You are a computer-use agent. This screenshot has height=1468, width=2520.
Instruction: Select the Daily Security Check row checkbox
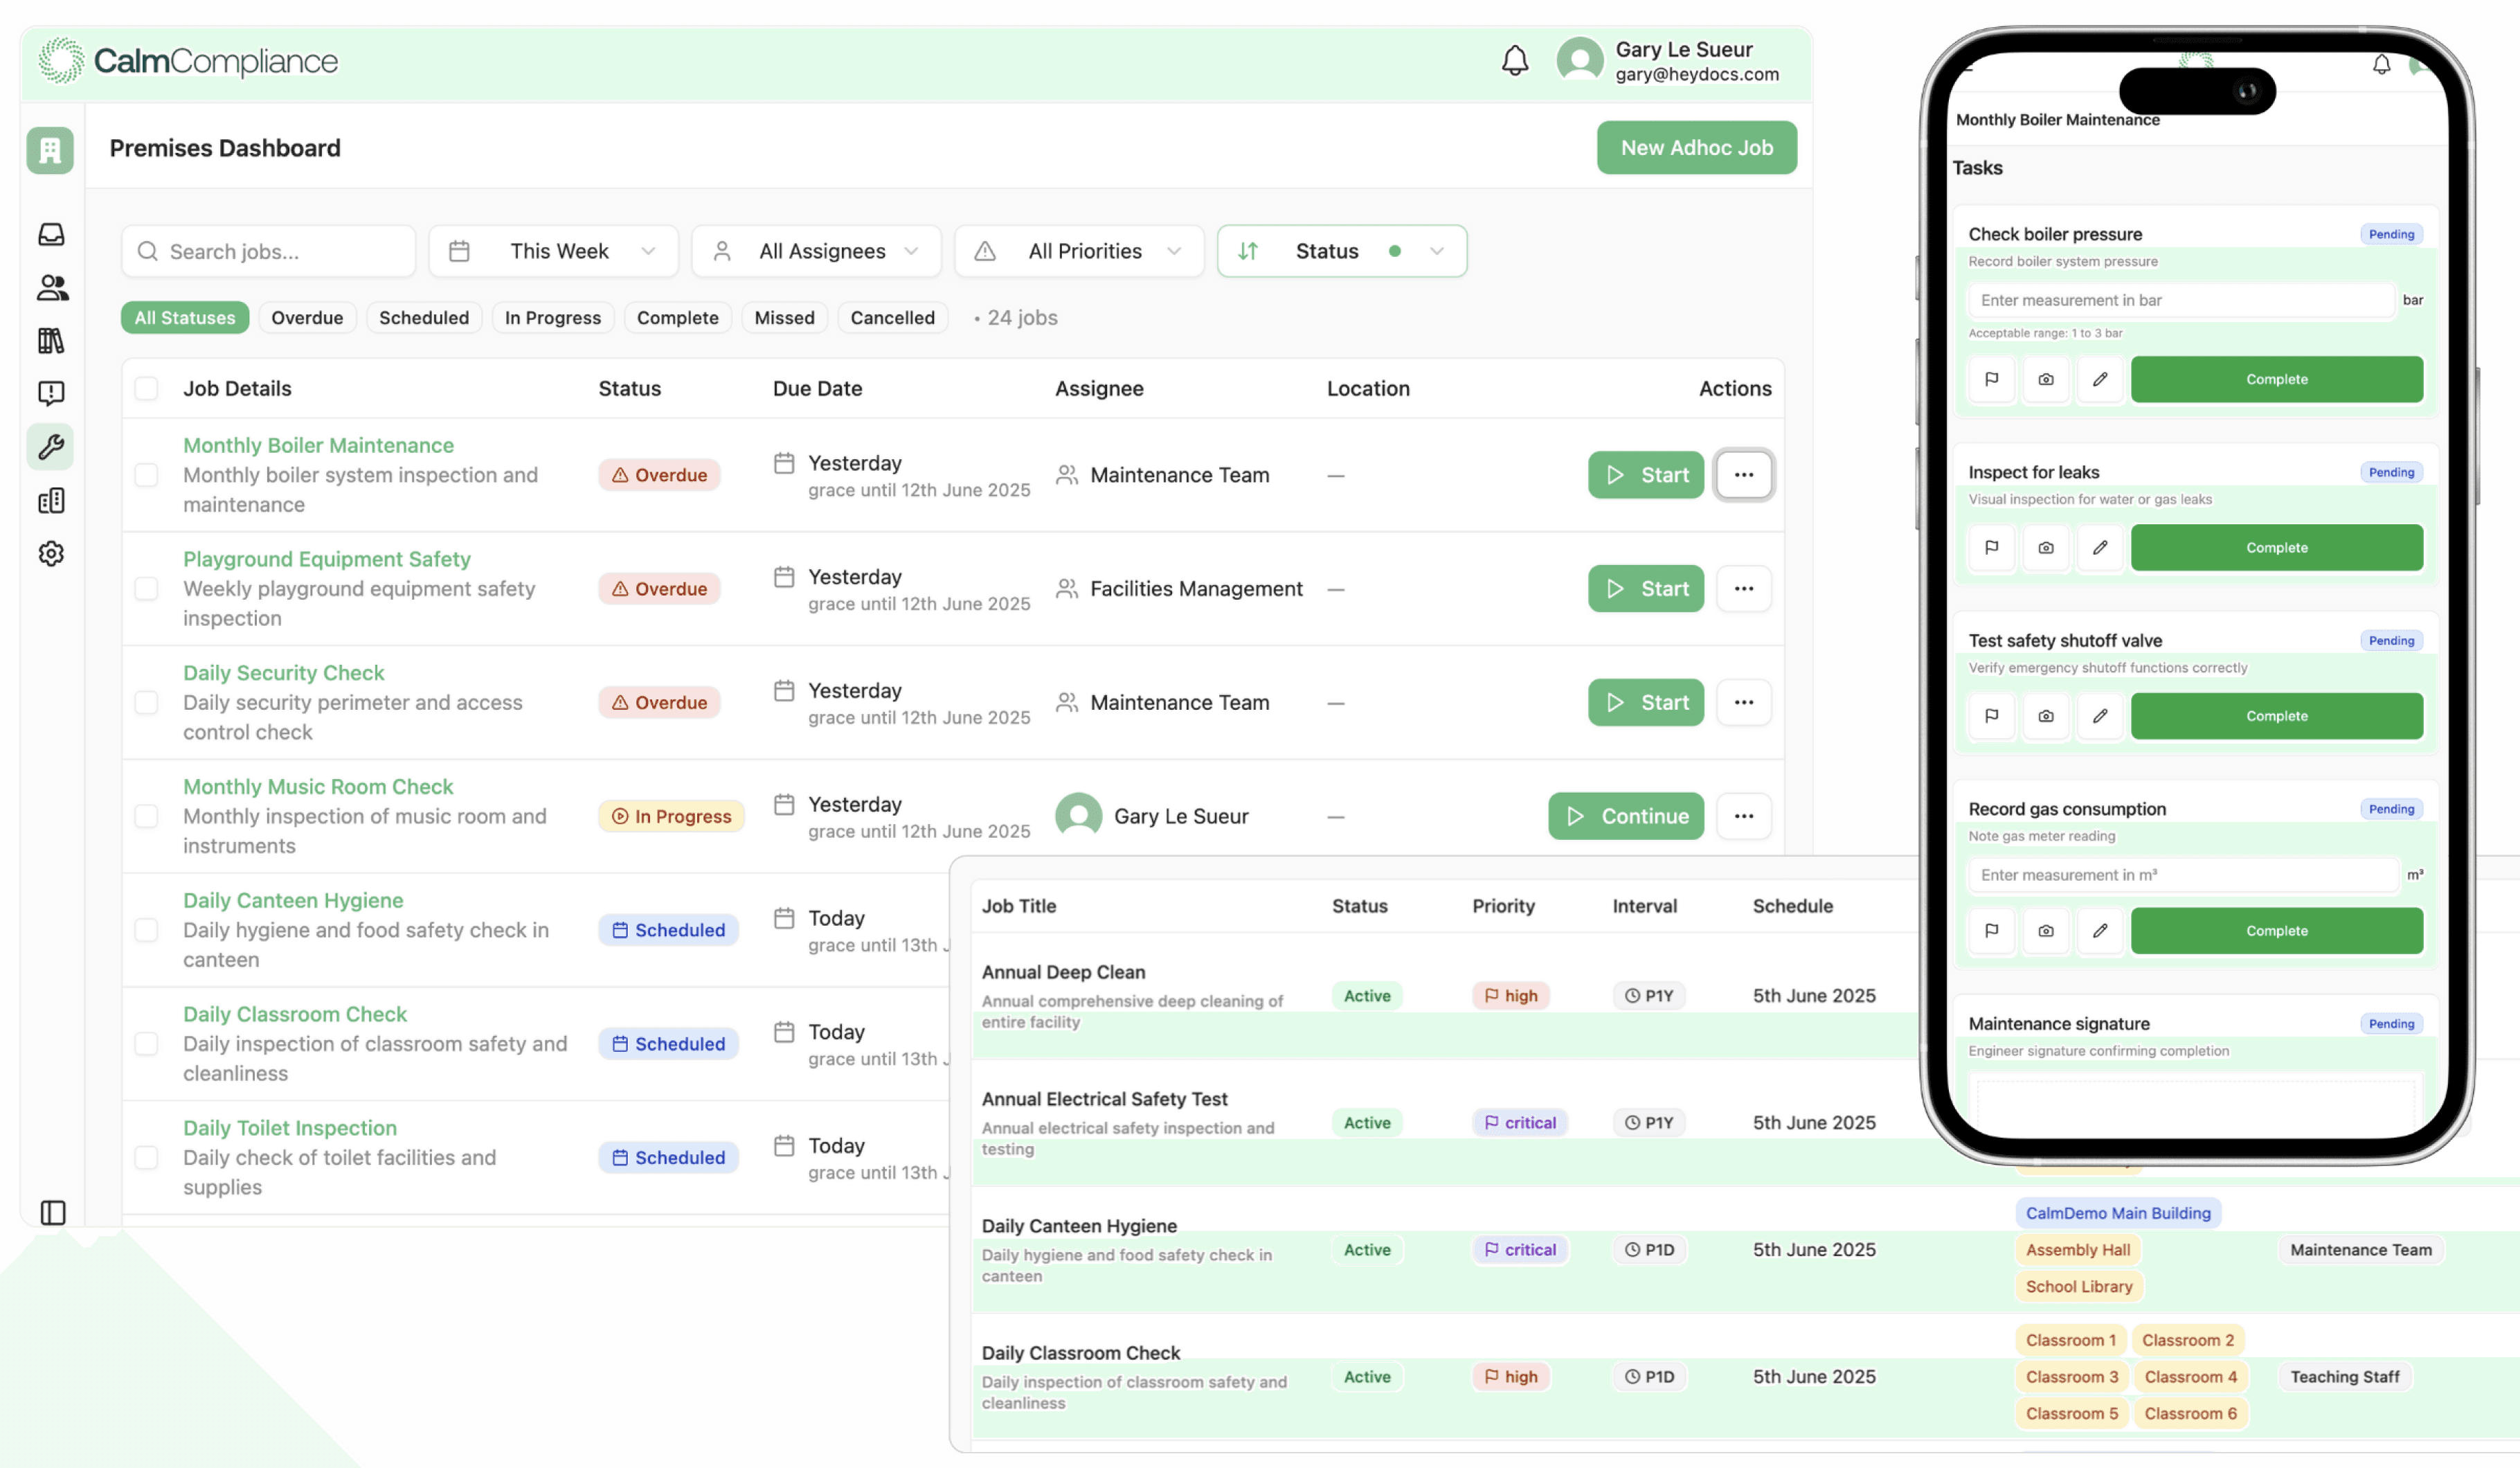(x=146, y=702)
